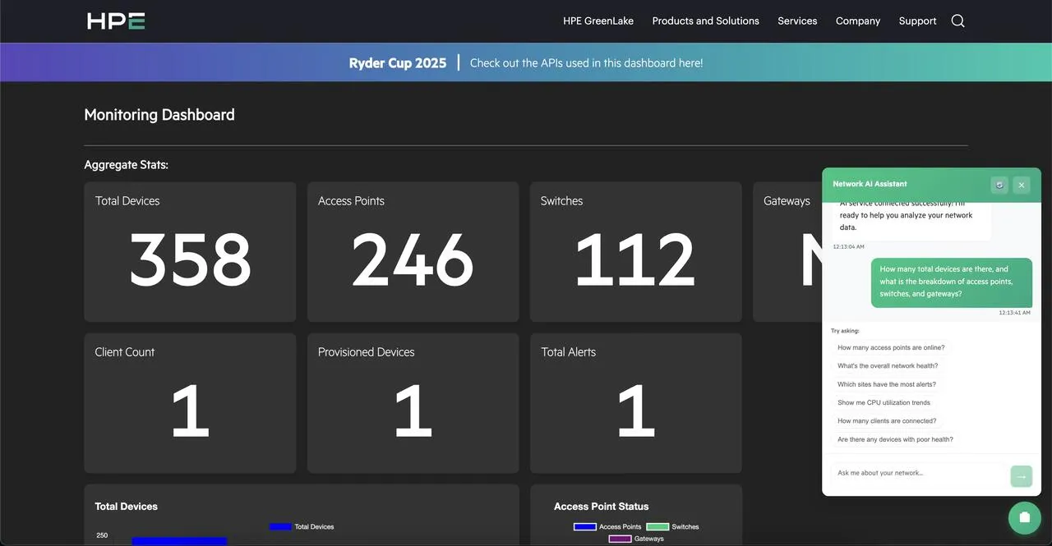Open the search magnifier icon
The height and width of the screenshot is (546, 1052).
(x=957, y=21)
